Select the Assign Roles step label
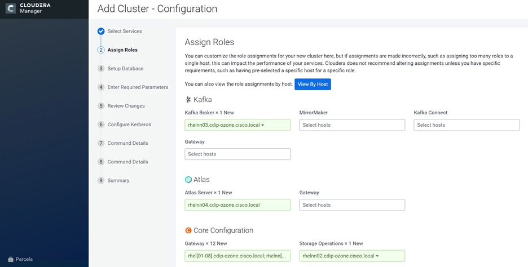The width and height of the screenshot is (528, 267). [122, 50]
